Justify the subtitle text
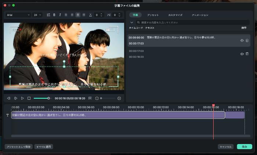The width and height of the screenshot is (257, 155). (84, 15)
